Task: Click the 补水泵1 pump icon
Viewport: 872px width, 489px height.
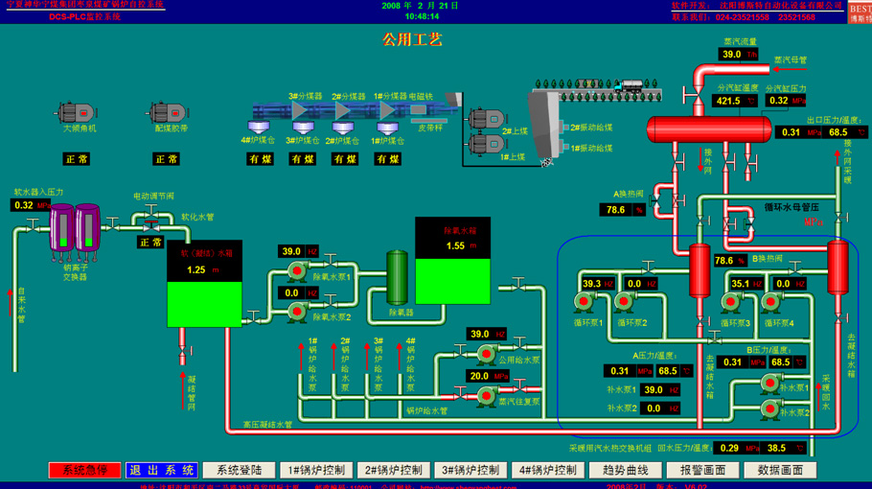Action: tap(769, 384)
